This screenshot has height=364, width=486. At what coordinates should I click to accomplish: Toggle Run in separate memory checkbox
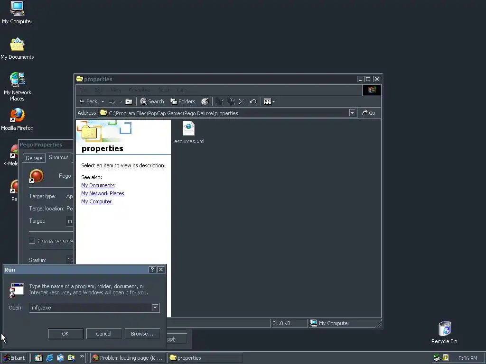32,240
